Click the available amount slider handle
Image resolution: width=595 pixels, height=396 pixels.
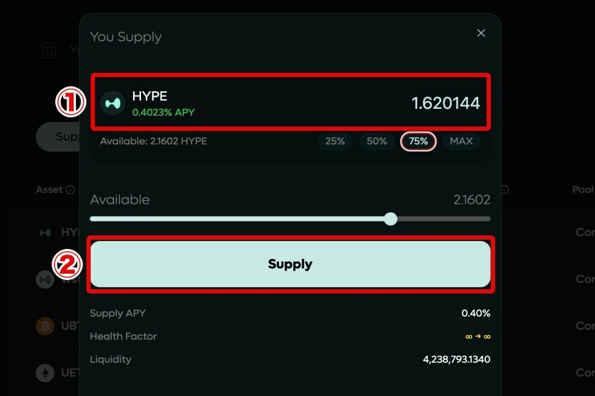tap(390, 219)
